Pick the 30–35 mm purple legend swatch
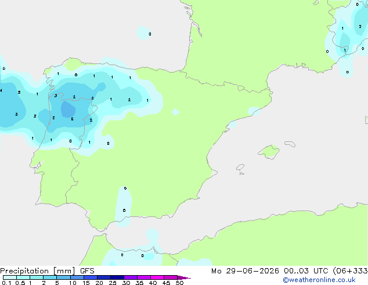 pos(130,277)
